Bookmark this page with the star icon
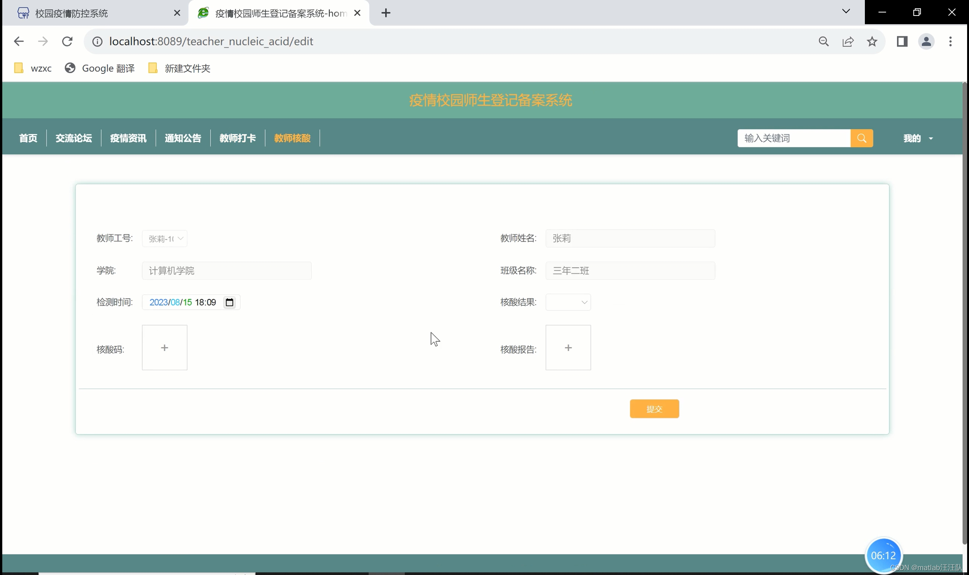This screenshot has height=575, width=969. 872,42
